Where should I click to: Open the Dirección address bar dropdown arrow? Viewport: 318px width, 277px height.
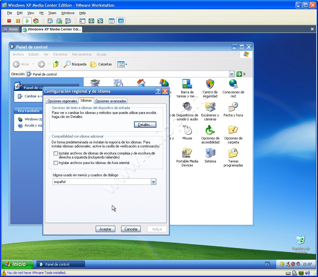[232, 74]
